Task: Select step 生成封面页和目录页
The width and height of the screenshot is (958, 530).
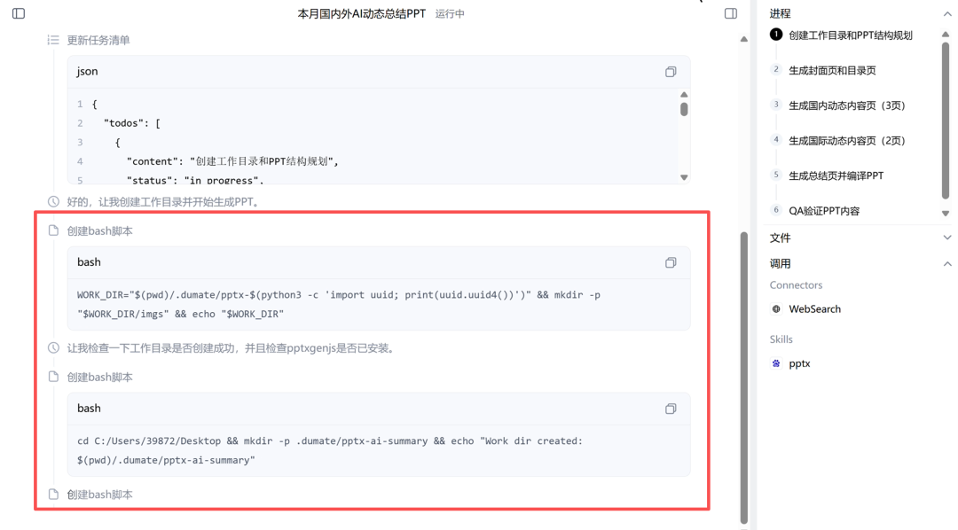Action: tap(831, 70)
